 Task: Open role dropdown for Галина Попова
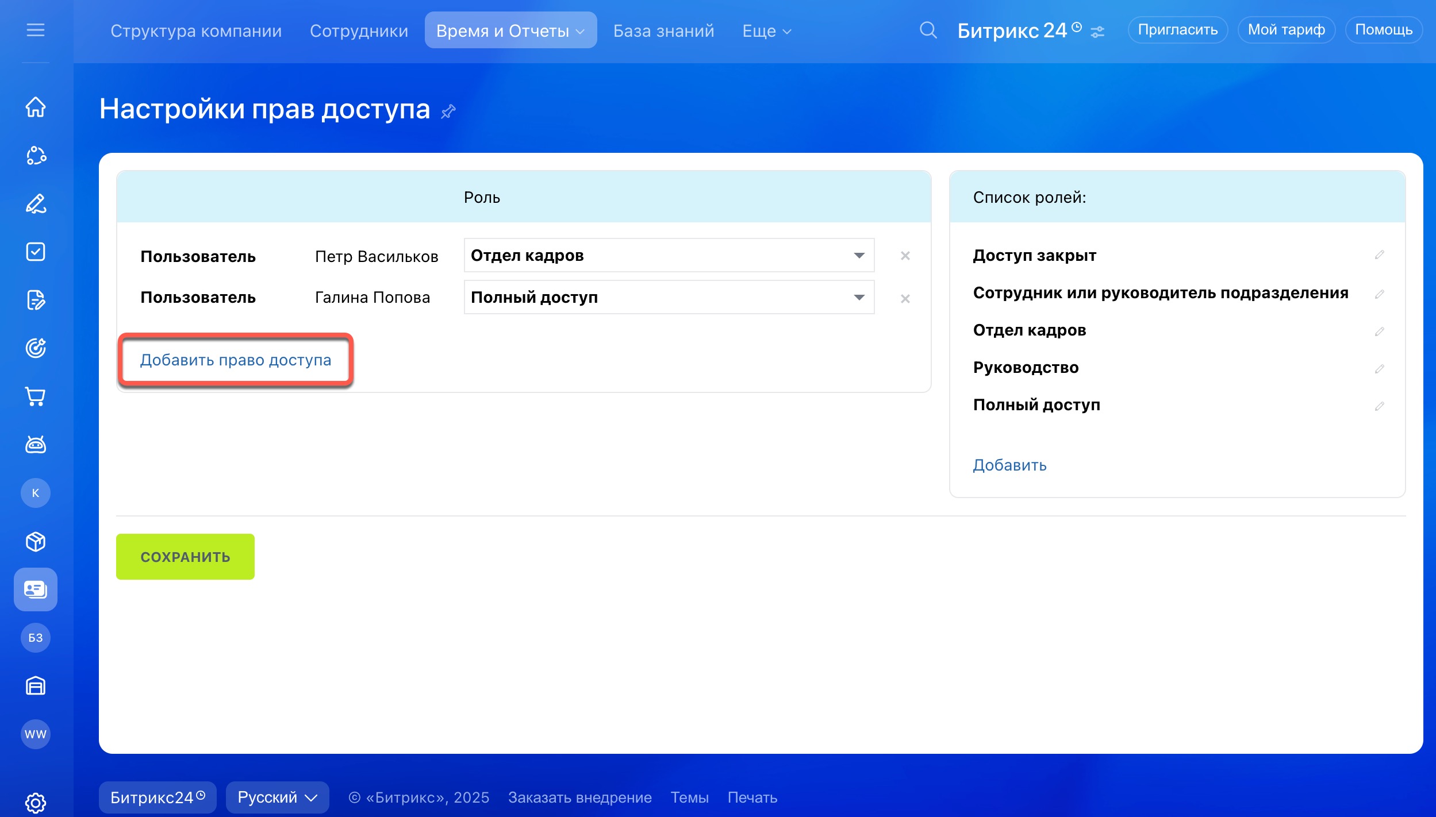tap(669, 297)
